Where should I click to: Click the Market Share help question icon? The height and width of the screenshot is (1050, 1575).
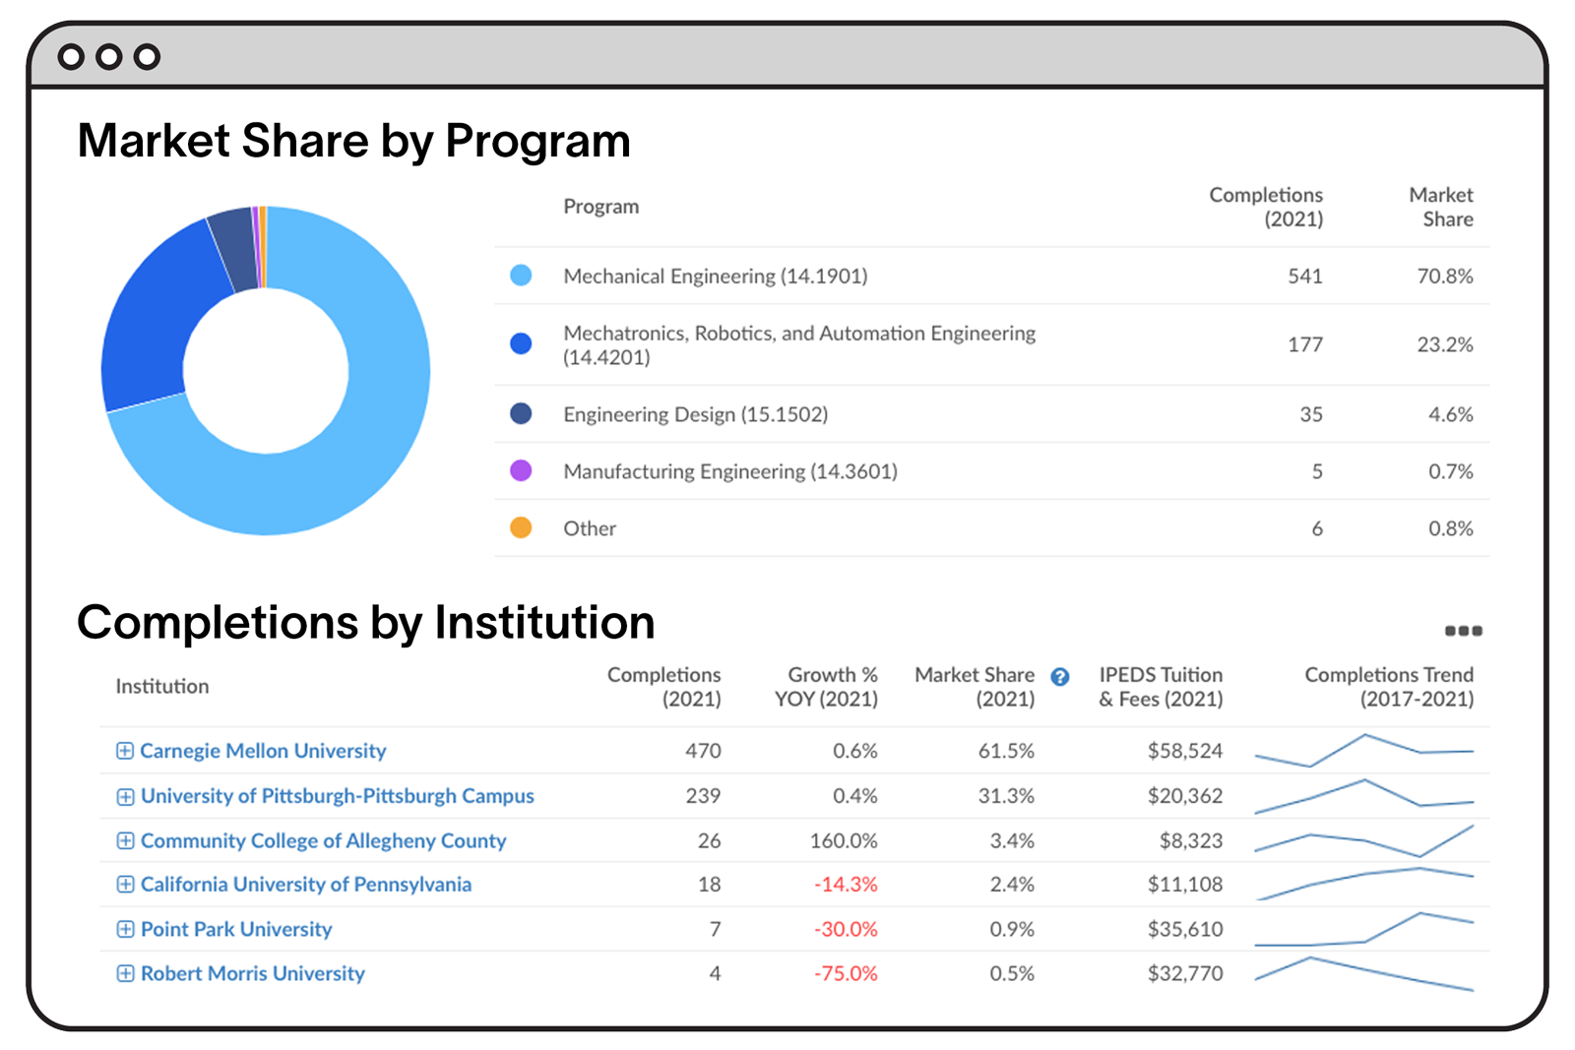[1059, 677]
